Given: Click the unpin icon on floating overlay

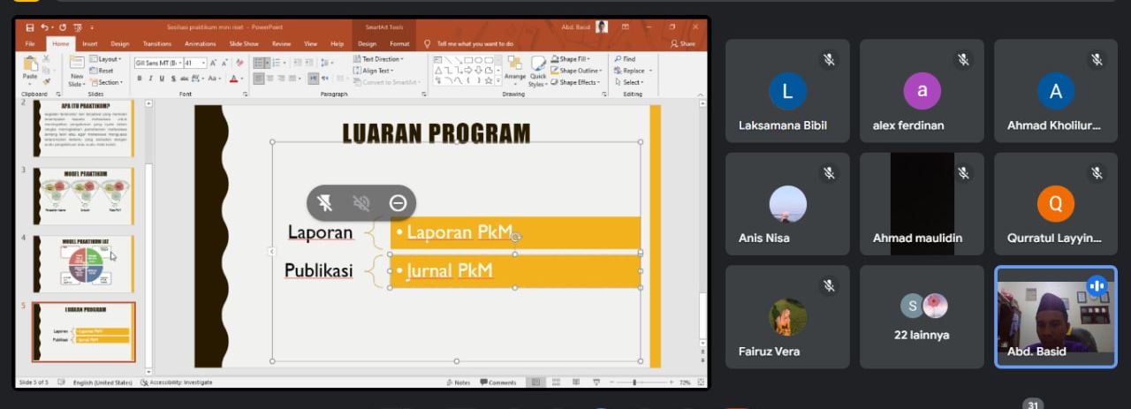Looking at the screenshot, I should coord(325,203).
